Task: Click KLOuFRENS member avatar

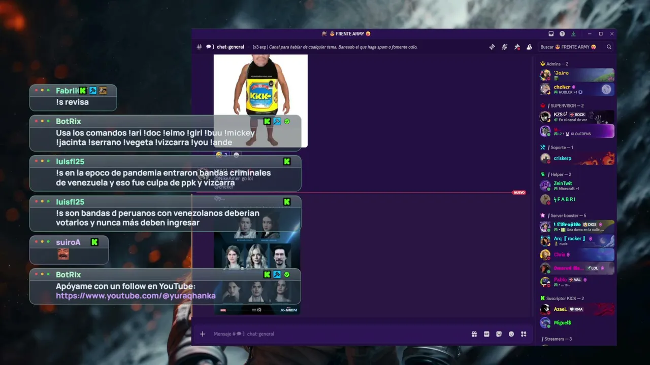Action: tap(545, 131)
